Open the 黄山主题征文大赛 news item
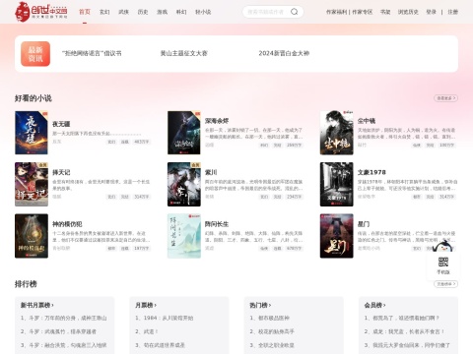 tap(184, 53)
